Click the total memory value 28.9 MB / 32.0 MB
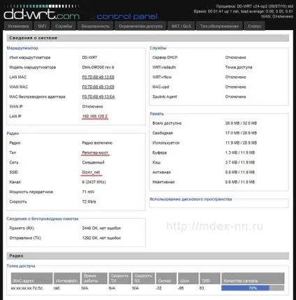The width and height of the screenshot is (296, 300). click(x=241, y=123)
